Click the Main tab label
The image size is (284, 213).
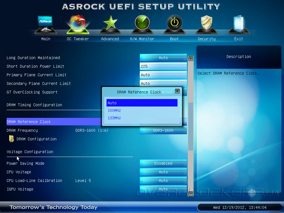click(x=46, y=39)
